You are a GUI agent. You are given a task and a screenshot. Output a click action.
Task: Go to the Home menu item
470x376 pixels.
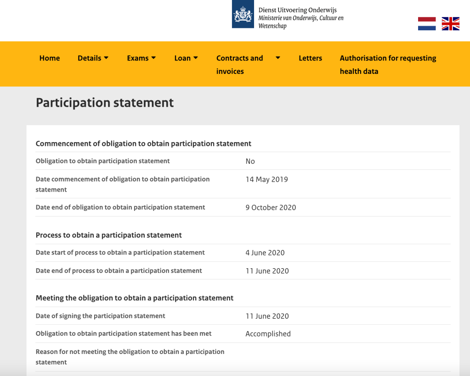pos(50,58)
